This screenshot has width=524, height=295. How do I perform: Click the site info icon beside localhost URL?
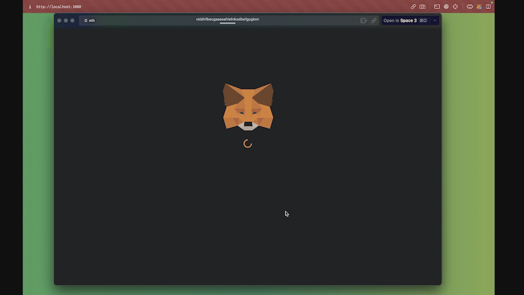[30, 7]
